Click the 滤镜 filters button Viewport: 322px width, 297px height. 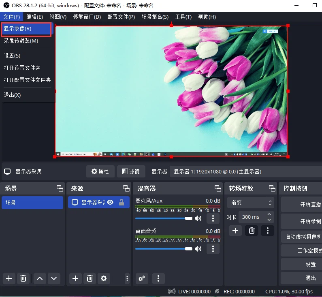coord(131,171)
